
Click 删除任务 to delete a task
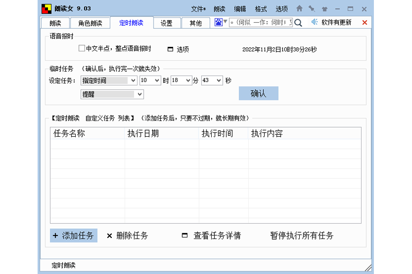coord(127,235)
